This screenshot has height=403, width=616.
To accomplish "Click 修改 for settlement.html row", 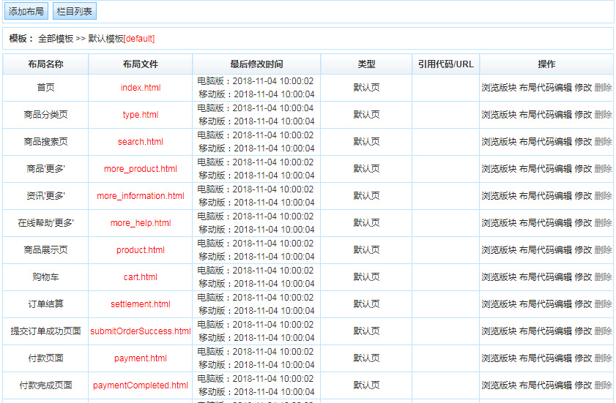I will click(x=583, y=304).
